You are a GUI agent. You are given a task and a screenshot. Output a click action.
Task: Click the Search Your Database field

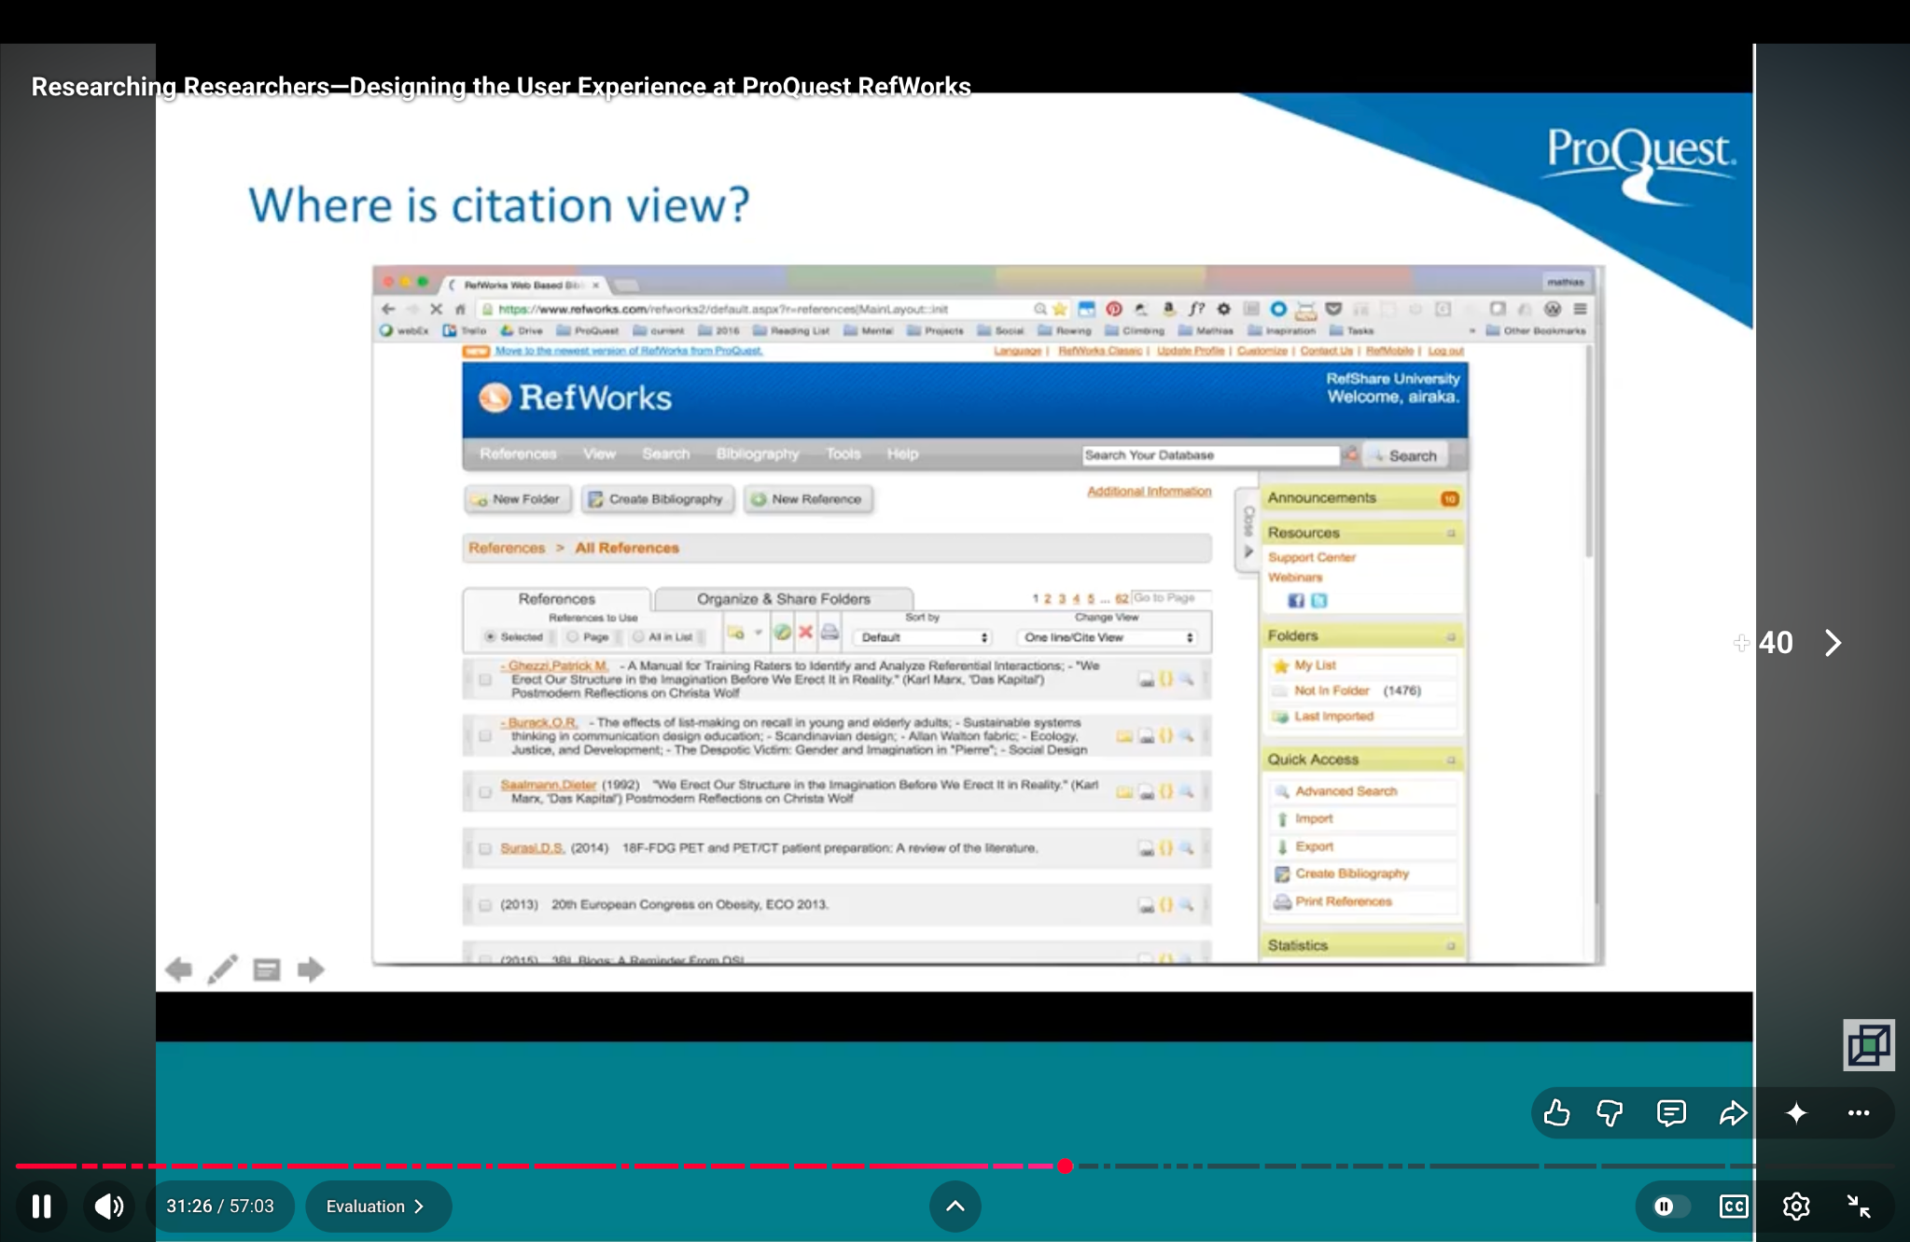coord(1210,454)
